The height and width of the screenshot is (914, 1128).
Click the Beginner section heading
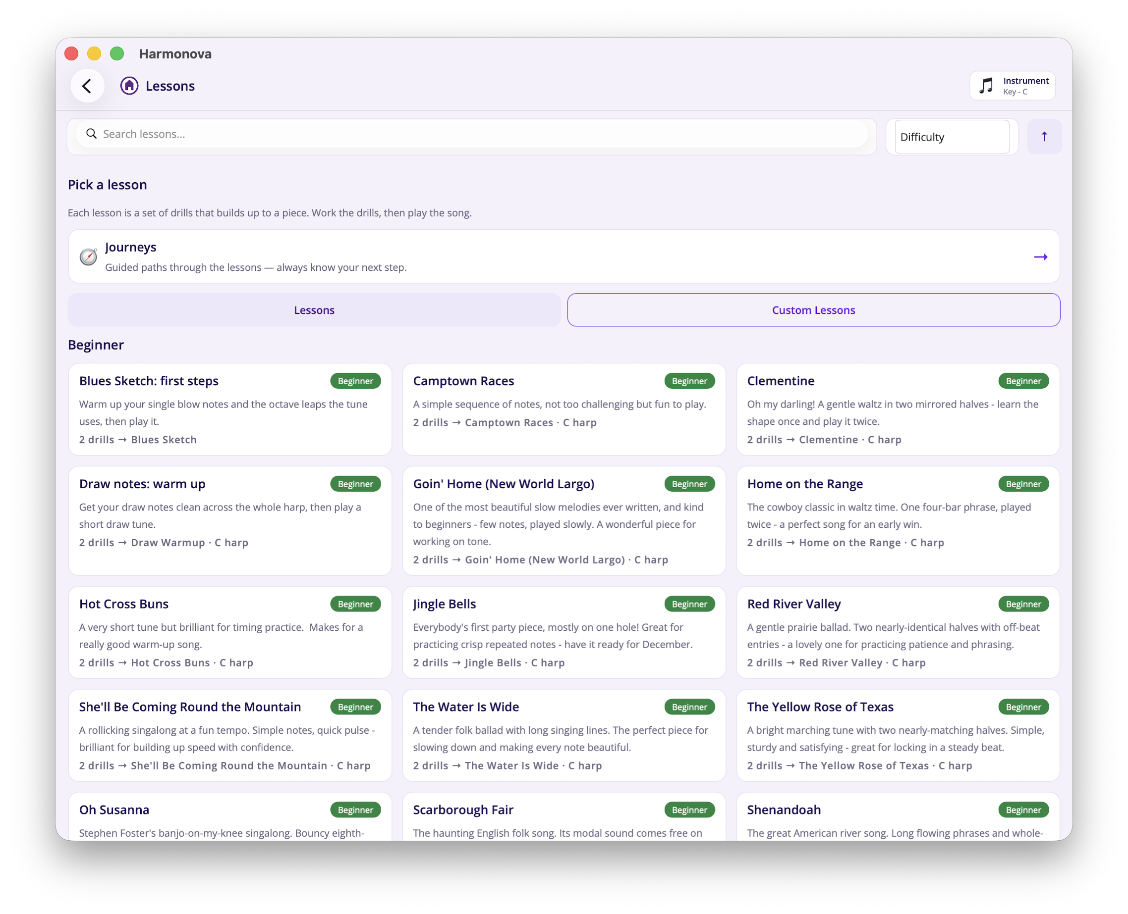pyautogui.click(x=96, y=345)
